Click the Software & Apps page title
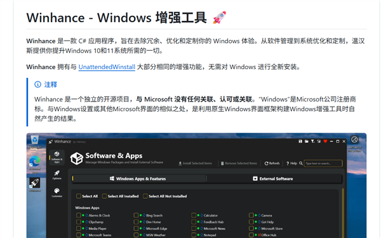The image size is (381, 238). tap(114, 155)
